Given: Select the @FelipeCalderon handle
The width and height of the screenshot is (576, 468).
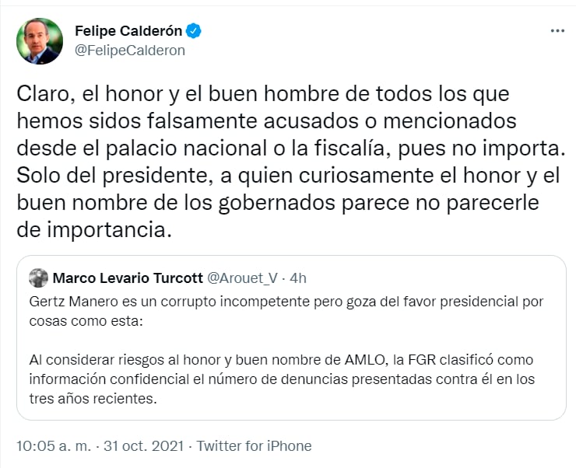Looking at the screenshot, I should (129, 50).
